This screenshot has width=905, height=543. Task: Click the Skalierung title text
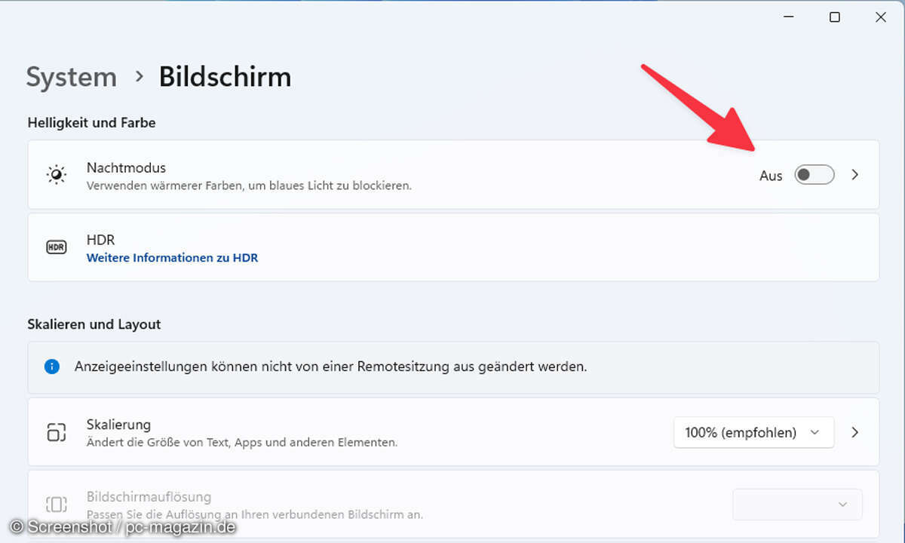tap(118, 425)
